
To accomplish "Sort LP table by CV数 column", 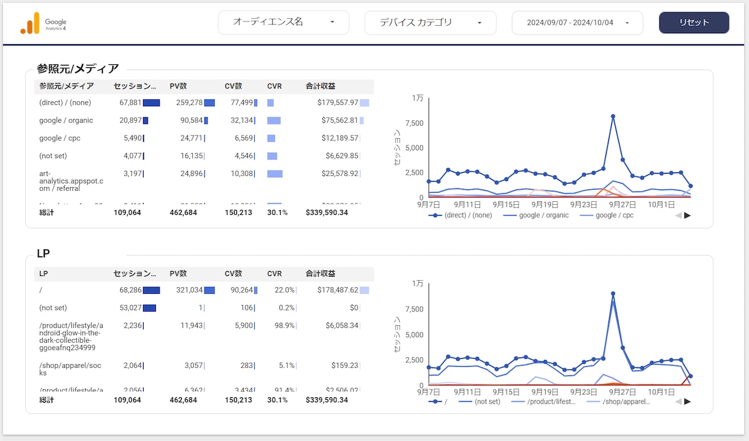I will tap(233, 274).
